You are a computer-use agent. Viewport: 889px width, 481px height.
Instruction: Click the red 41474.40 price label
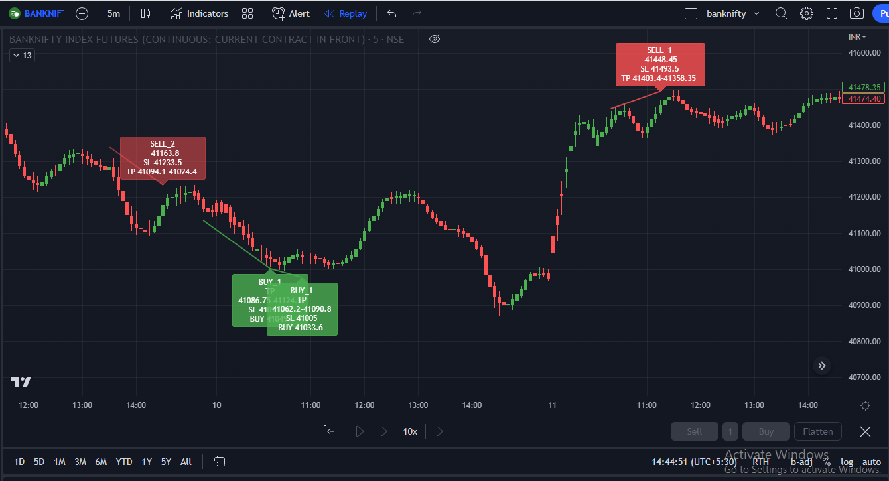[x=863, y=98]
